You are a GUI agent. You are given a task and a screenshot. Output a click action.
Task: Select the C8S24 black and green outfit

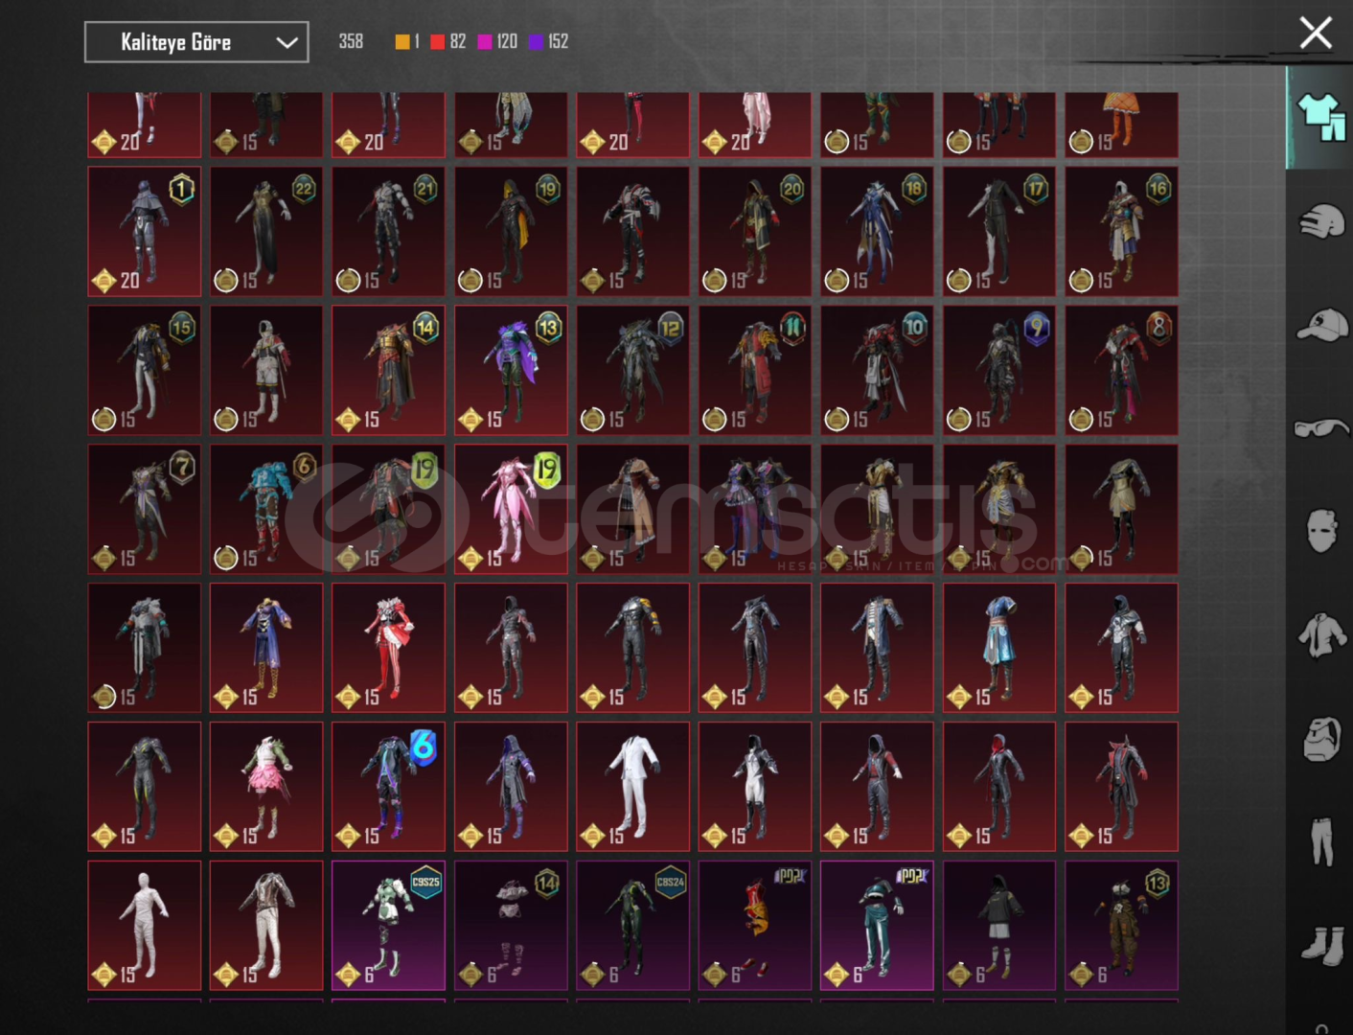(632, 925)
